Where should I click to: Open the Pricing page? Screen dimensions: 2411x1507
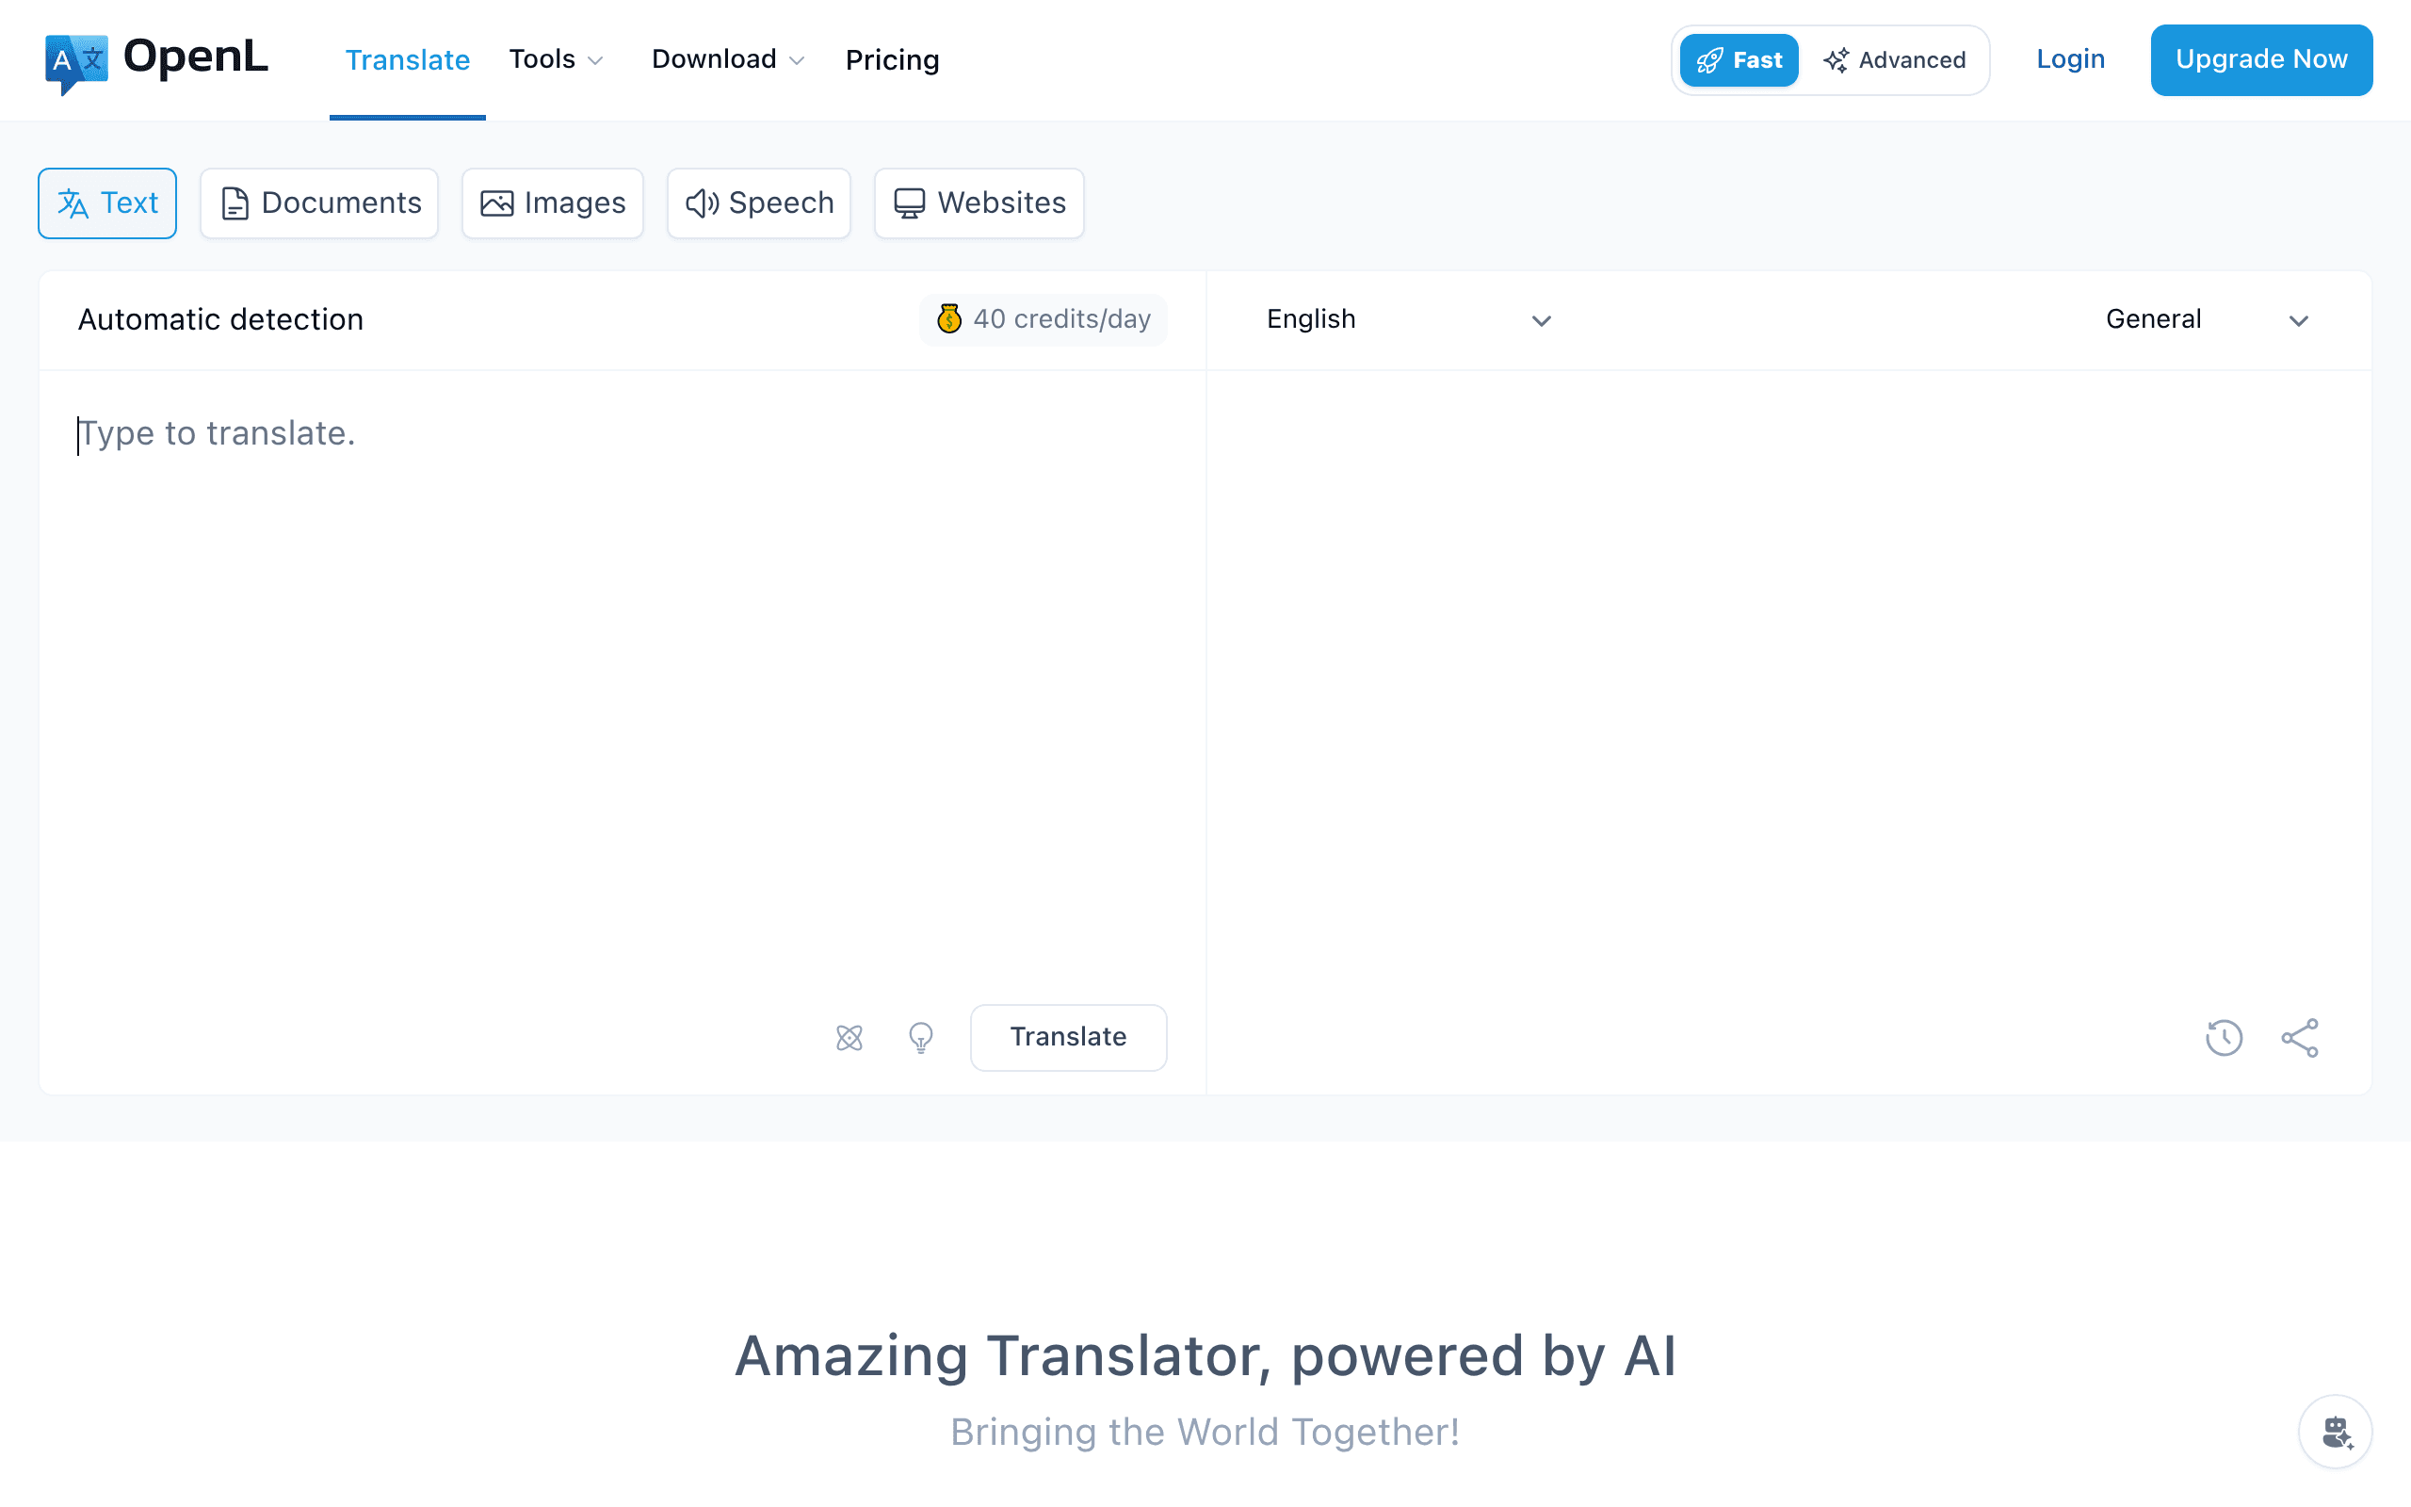tap(892, 59)
